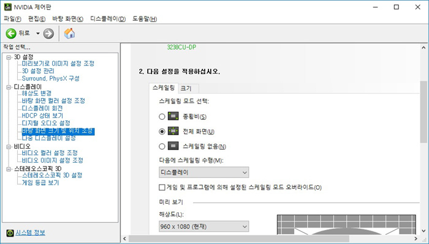Click the scaling preview test pattern

346,224
